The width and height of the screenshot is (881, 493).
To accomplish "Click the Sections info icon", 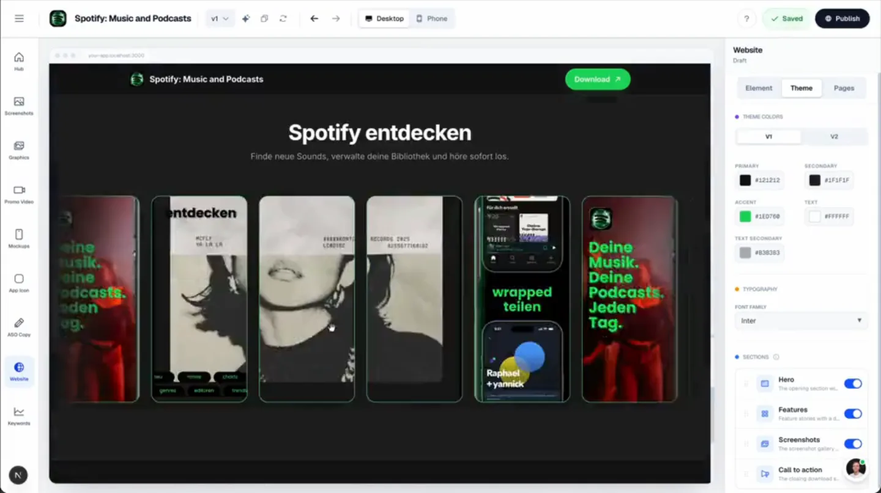I will (x=776, y=357).
